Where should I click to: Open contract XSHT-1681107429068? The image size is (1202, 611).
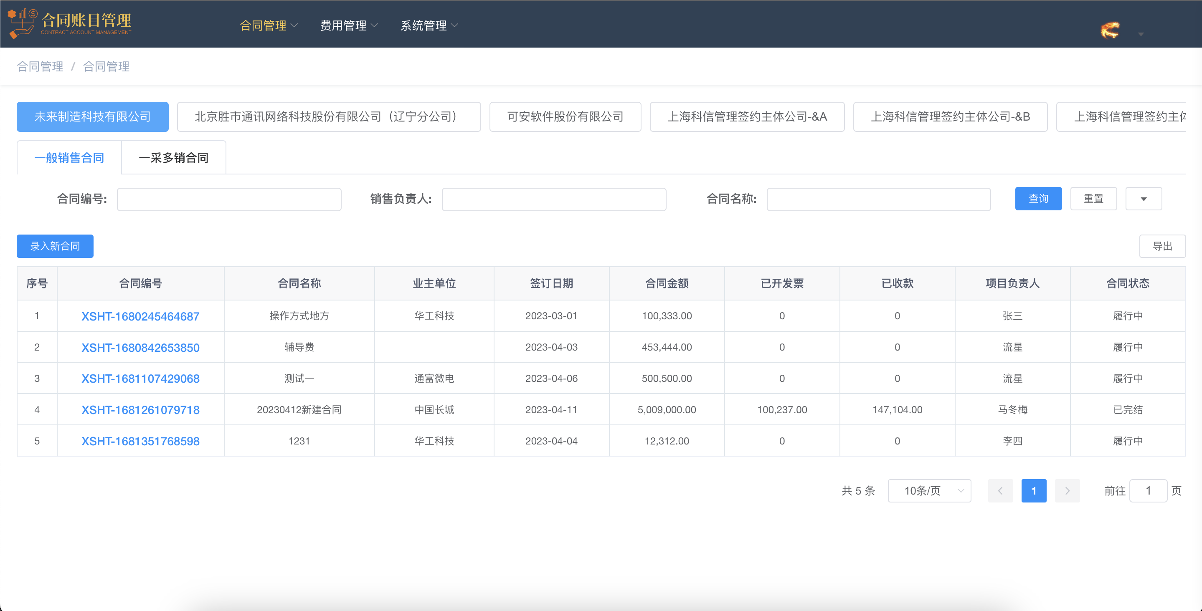(140, 379)
